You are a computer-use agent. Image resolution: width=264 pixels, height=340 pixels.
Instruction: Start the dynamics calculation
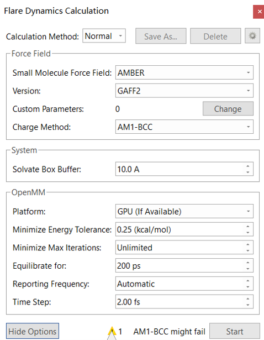coord(235,331)
